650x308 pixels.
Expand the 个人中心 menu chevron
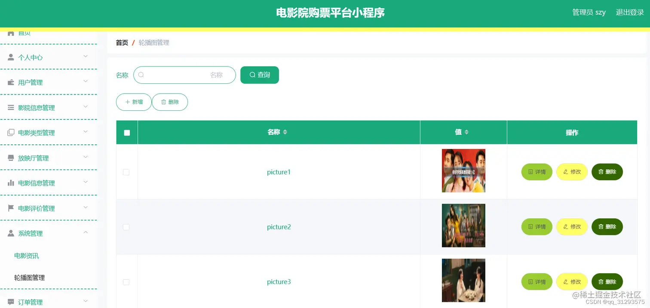[x=86, y=56]
